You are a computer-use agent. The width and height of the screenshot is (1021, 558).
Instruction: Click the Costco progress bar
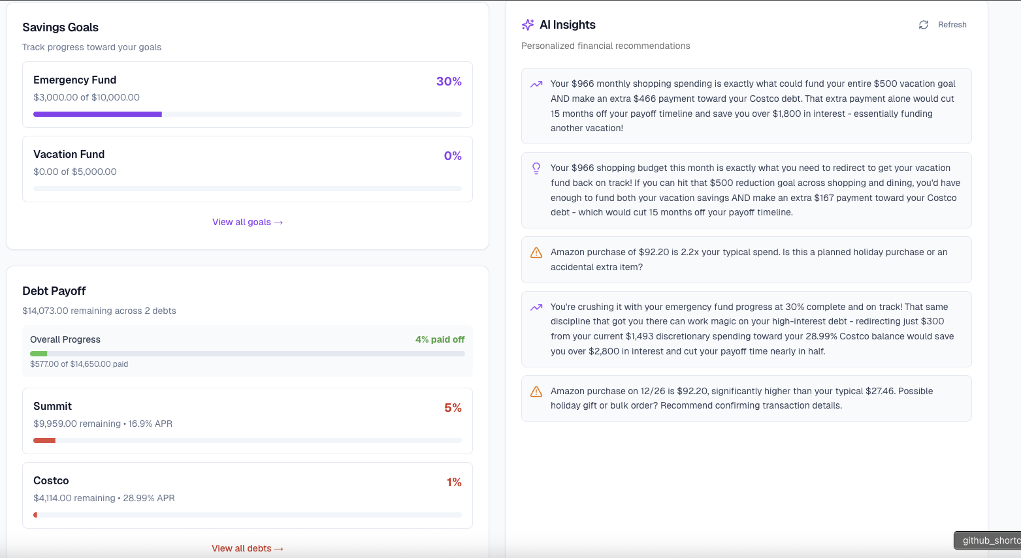pos(248,515)
